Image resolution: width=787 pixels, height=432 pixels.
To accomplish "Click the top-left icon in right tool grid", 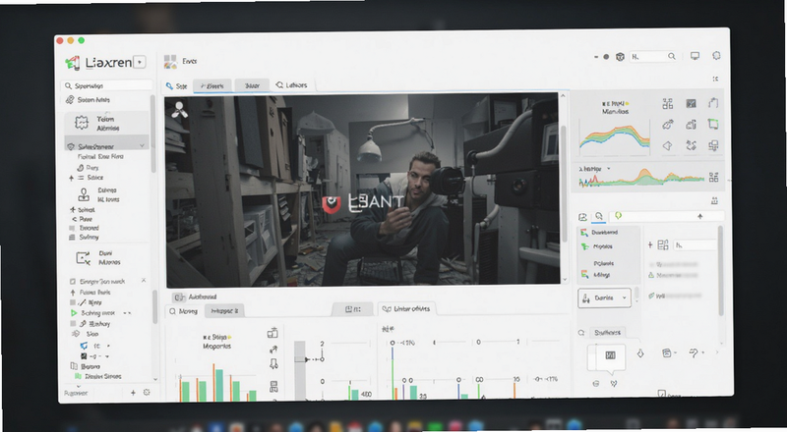I will 668,104.
